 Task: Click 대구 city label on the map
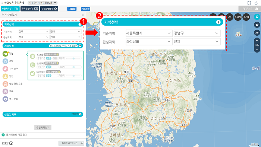tap(168, 100)
